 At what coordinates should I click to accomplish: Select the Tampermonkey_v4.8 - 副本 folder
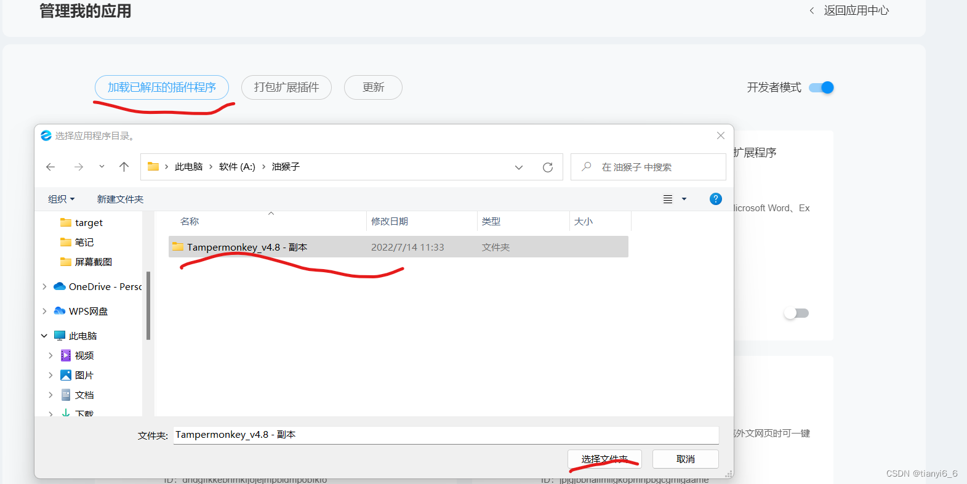398,247
